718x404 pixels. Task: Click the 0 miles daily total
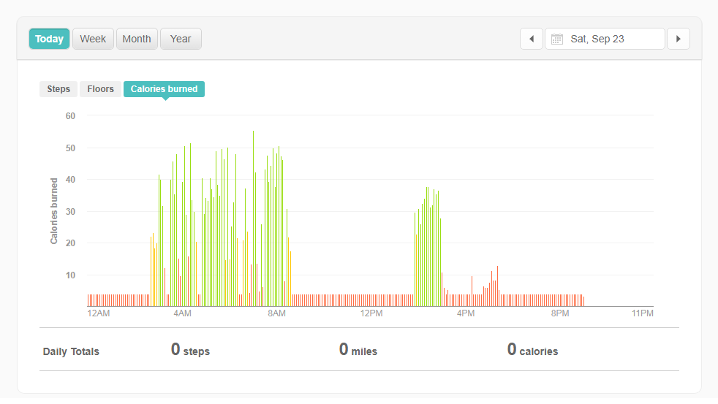tap(358, 350)
